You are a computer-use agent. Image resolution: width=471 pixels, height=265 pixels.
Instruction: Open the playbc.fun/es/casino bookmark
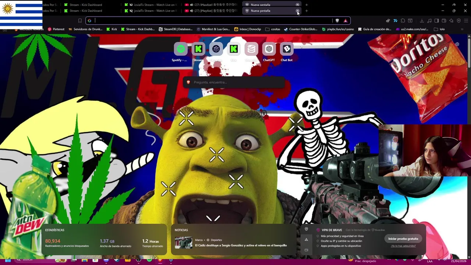click(x=338, y=29)
